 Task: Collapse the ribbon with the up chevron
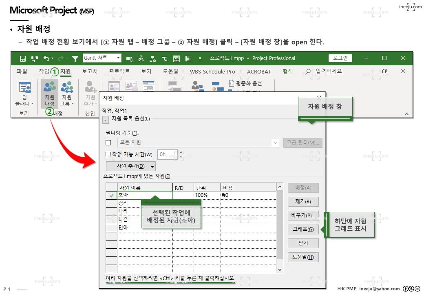pyautogui.click(x=406, y=114)
